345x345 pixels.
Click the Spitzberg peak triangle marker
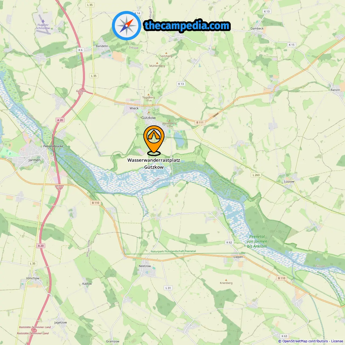click(166, 53)
